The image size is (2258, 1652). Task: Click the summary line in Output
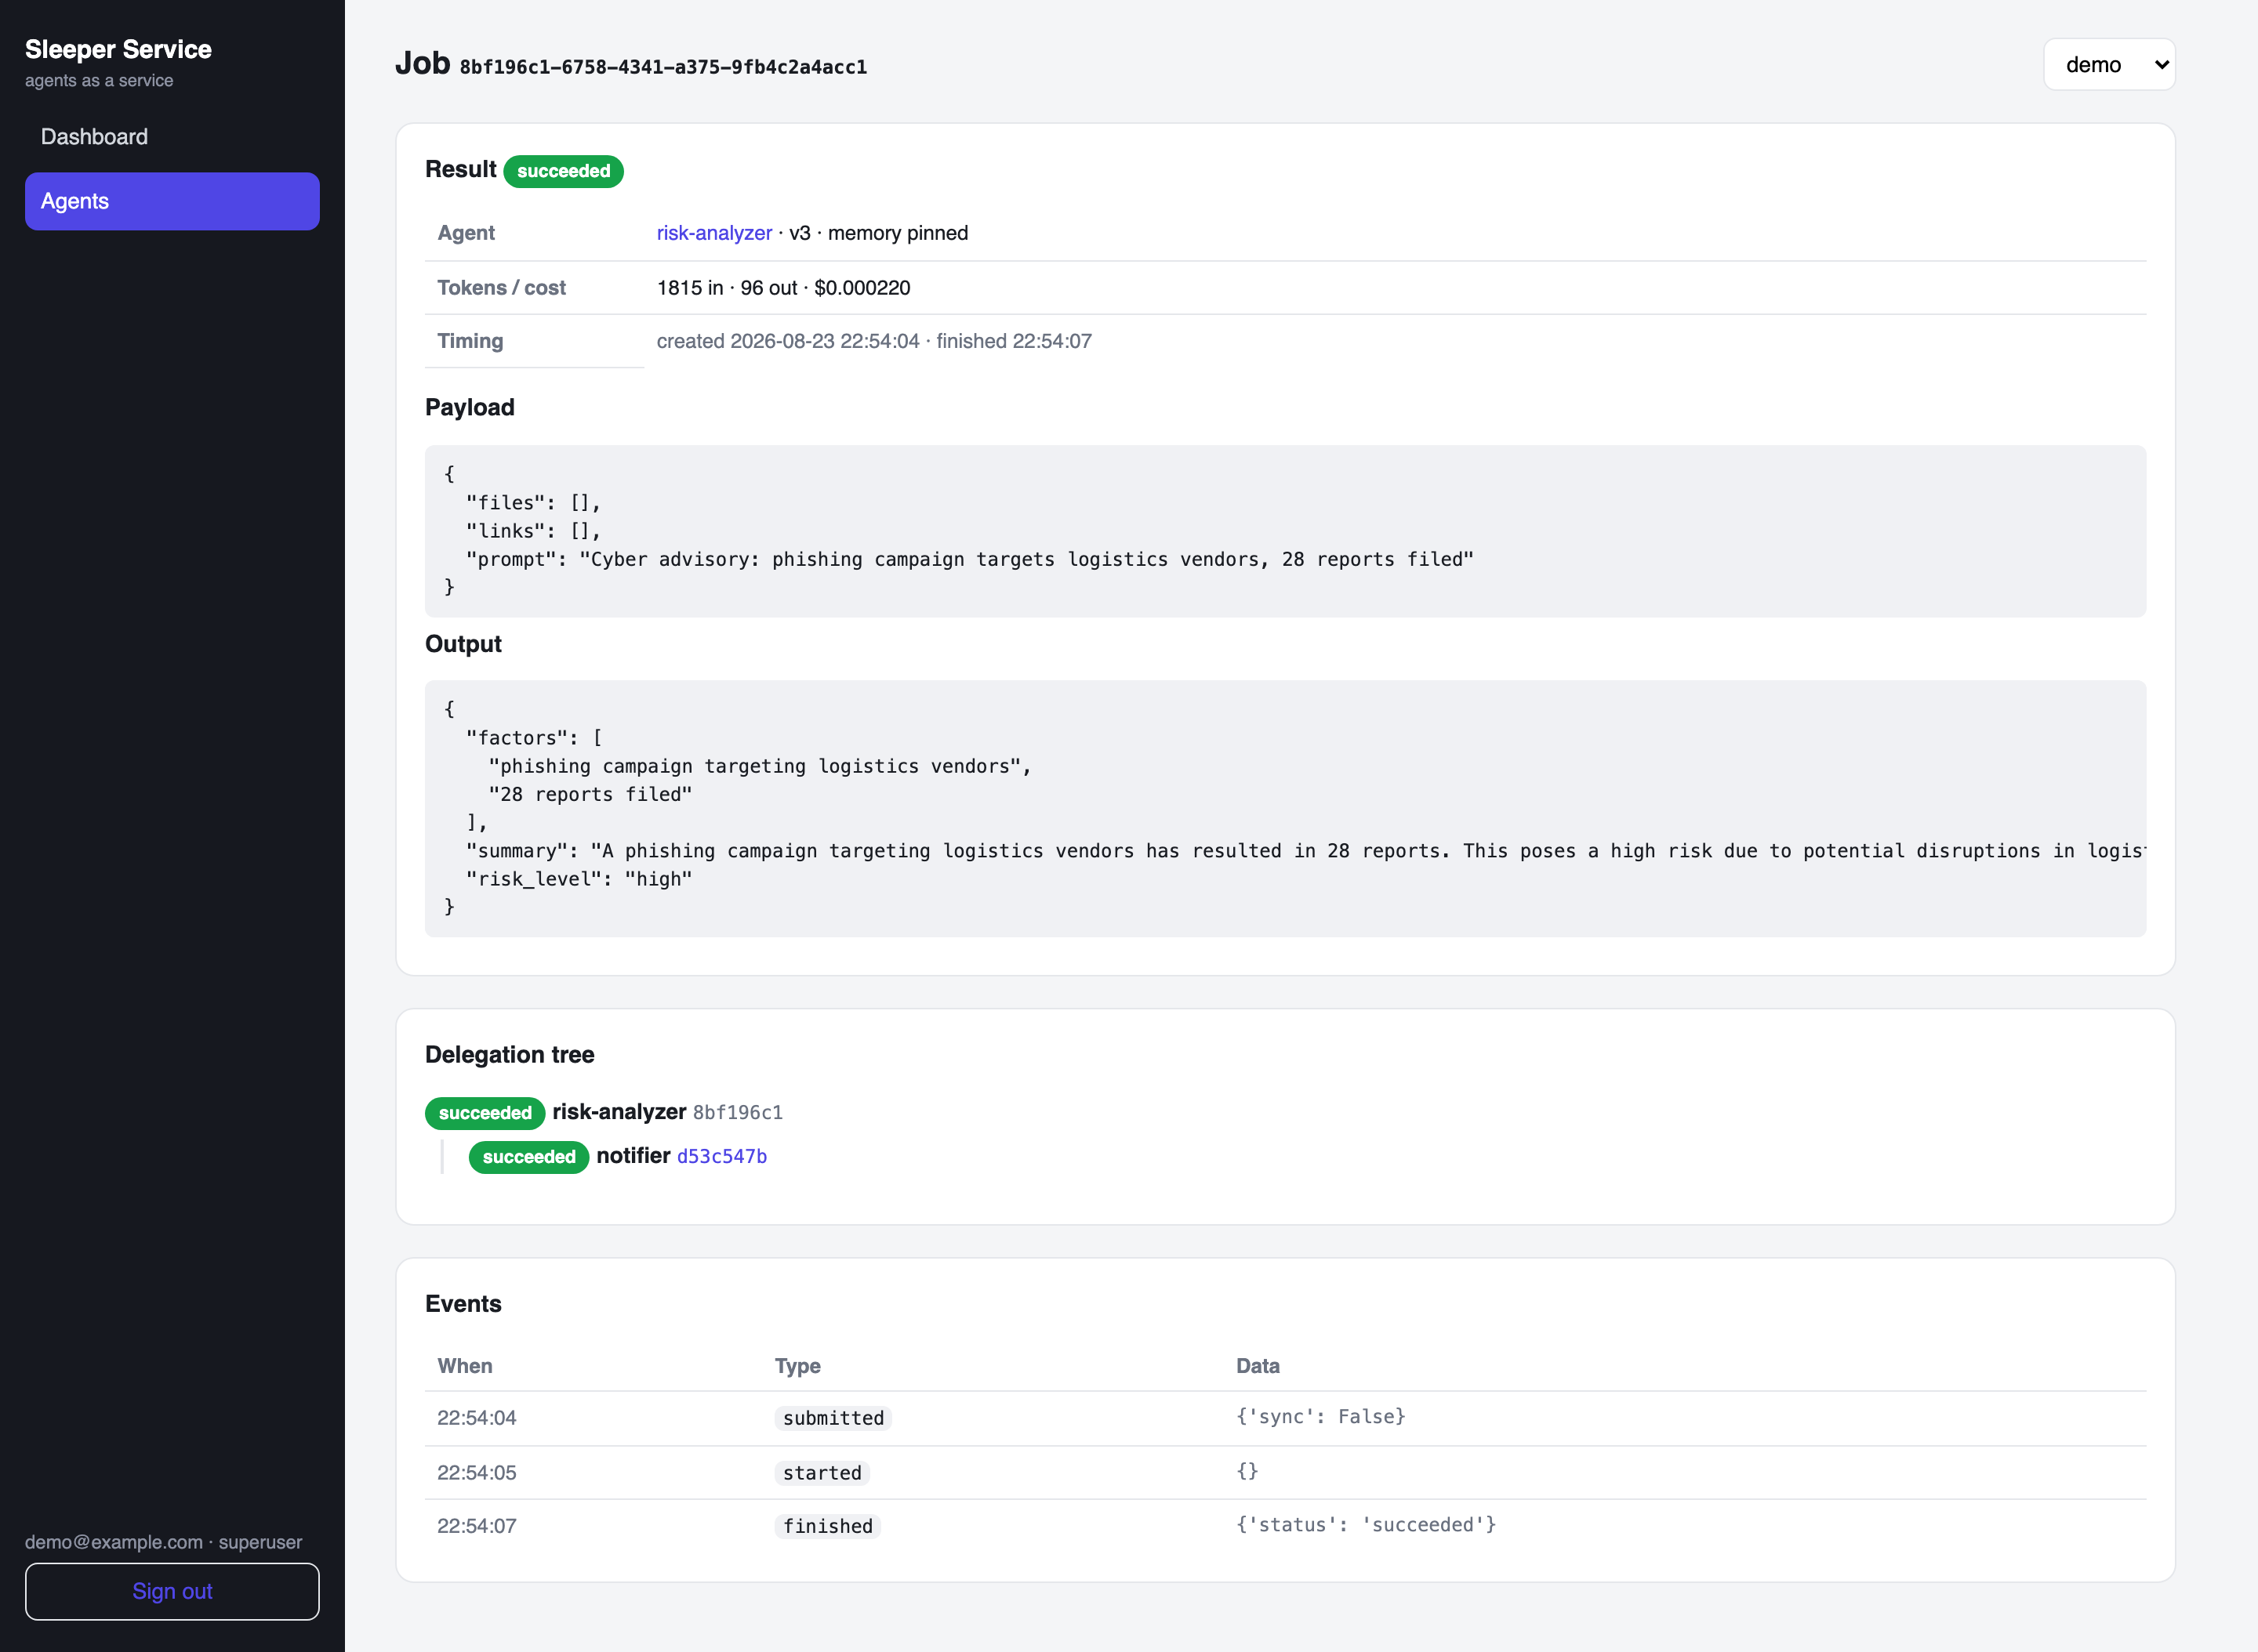(x=1305, y=851)
